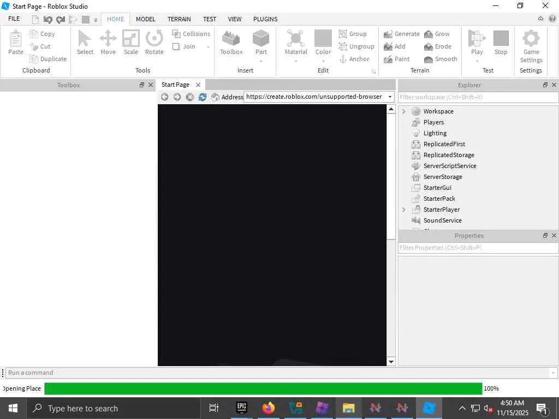
Task: Click the Group button
Action: tap(353, 34)
